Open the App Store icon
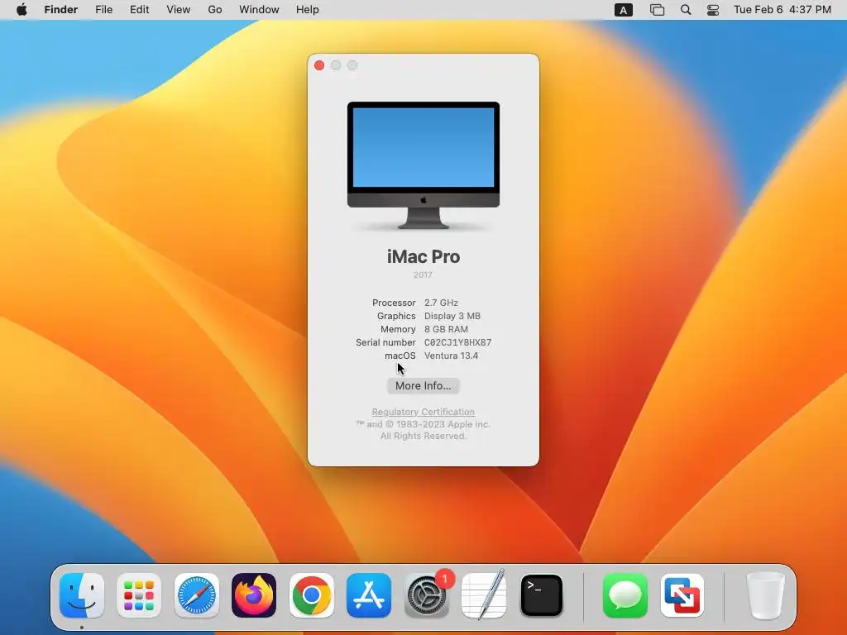The width and height of the screenshot is (847, 635). tap(369, 595)
